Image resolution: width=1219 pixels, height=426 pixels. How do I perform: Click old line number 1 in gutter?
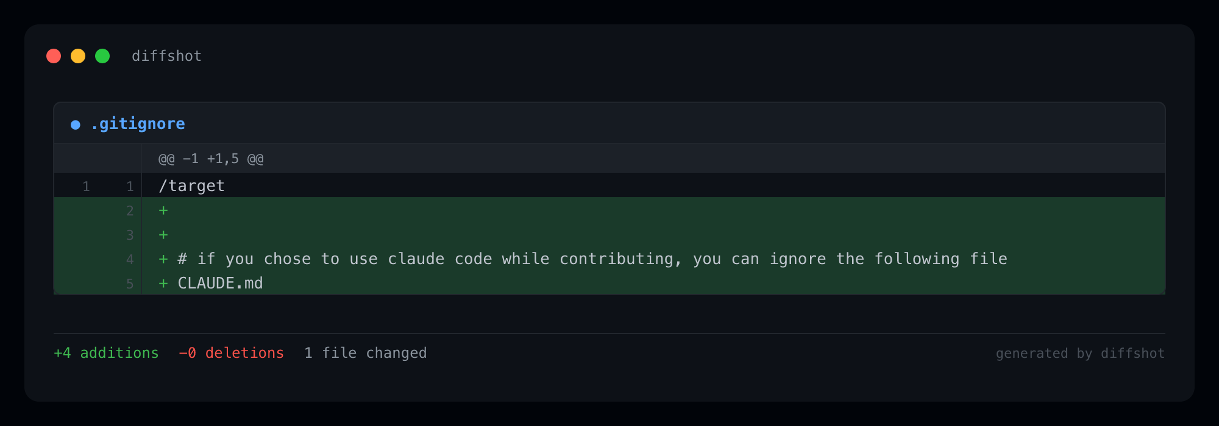86,186
